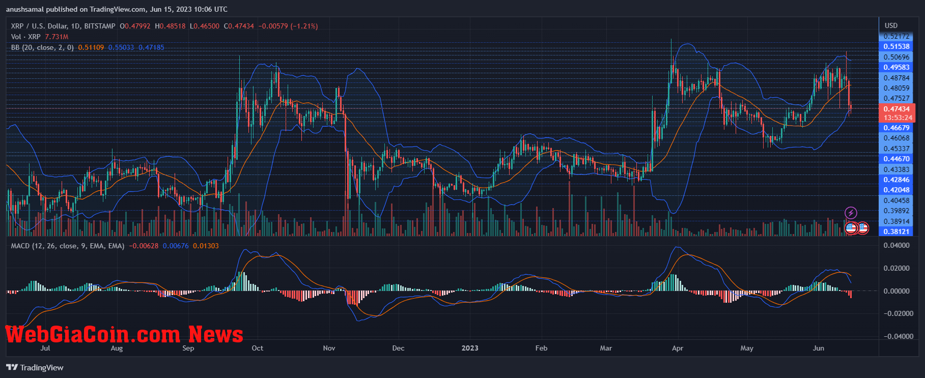Click the open price value O0.47992

click(135, 26)
